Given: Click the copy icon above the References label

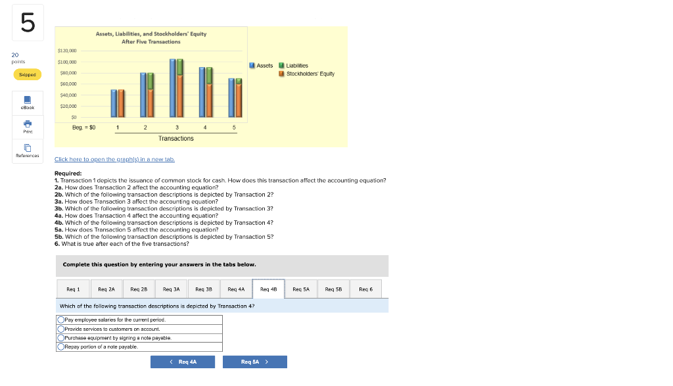Looking at the screenshot, I should (27, 147).
